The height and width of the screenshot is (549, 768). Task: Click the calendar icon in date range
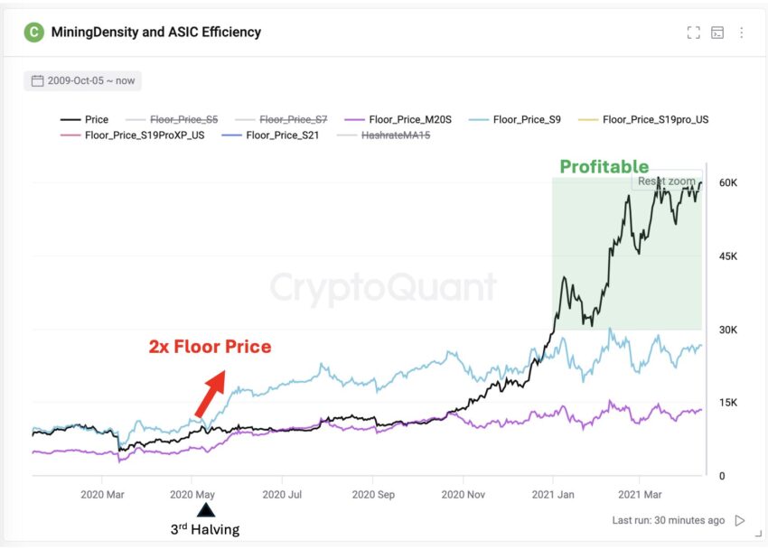[x=37, y=80]
